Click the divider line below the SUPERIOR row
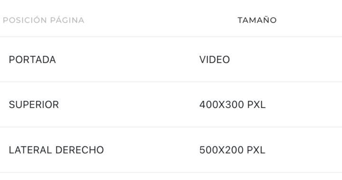This screenshot has width=342, height=180. pos(171,127)
